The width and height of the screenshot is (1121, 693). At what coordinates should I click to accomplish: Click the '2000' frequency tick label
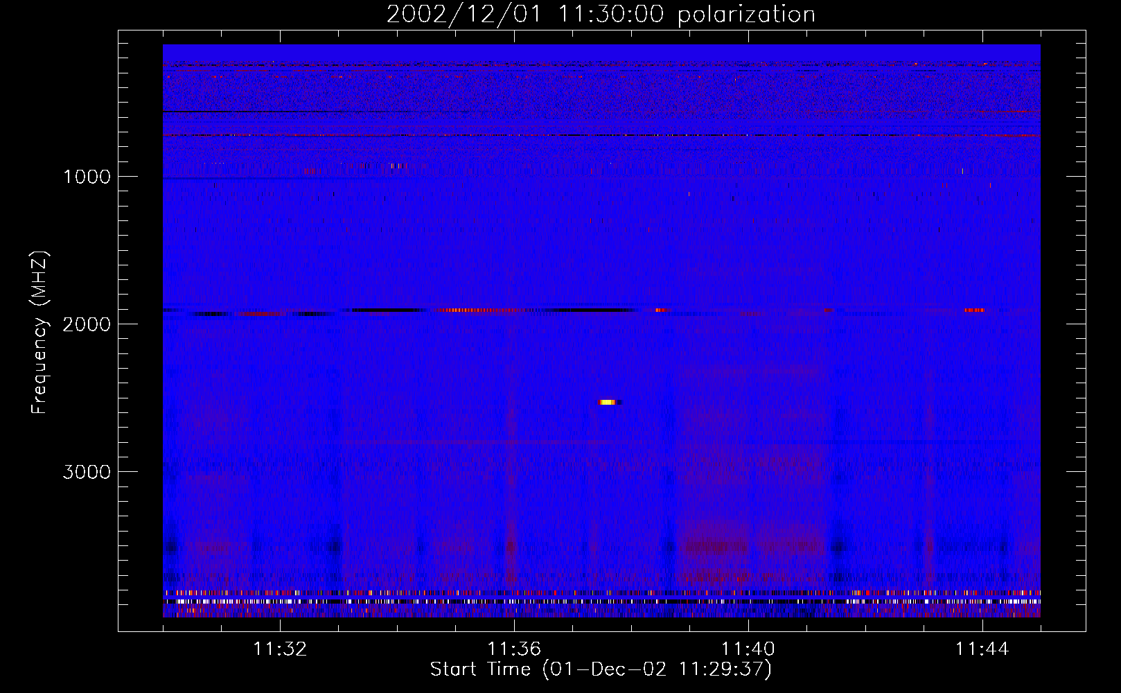[87, 324]
